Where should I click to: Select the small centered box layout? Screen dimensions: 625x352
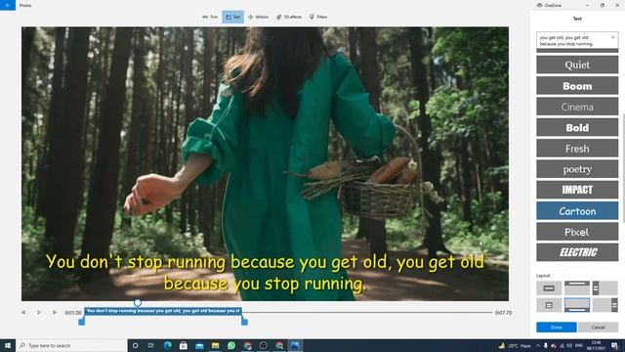pos(549,305)
